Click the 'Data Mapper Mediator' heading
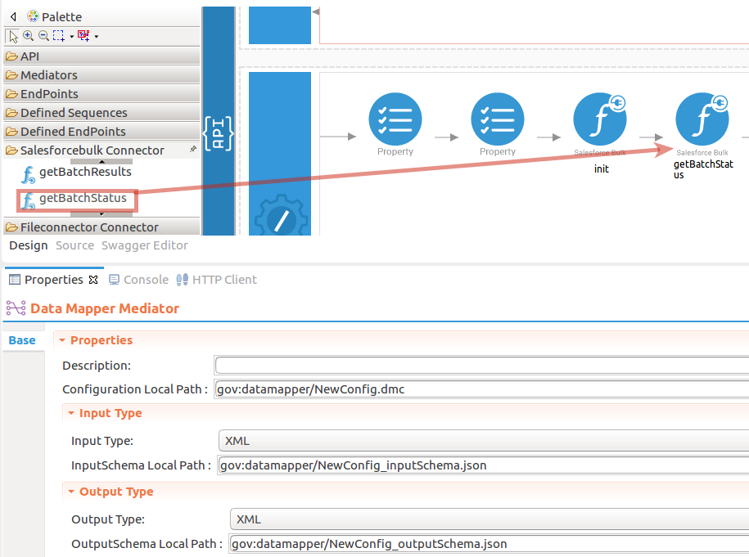Screen dimensions: 749x557 coord(105,308)
